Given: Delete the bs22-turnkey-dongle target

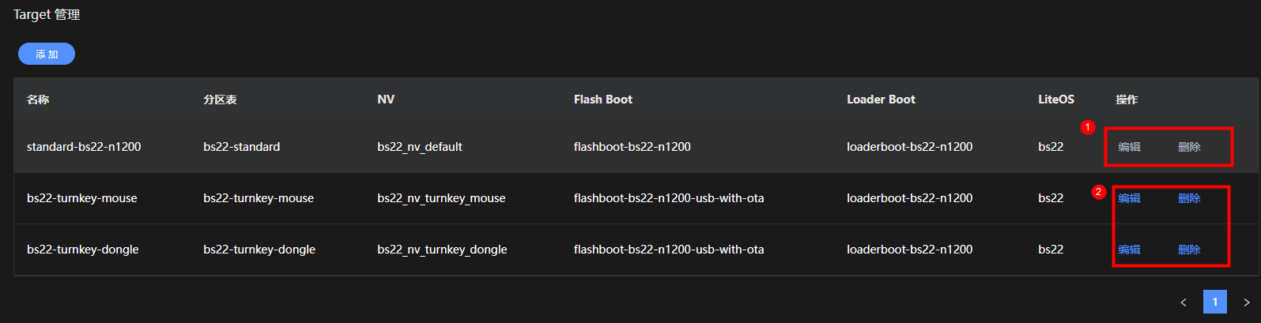Looking at the screenshot, I should click(x=1189, y=250).
